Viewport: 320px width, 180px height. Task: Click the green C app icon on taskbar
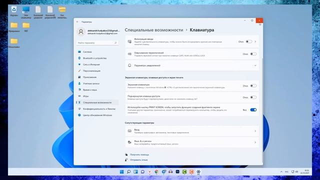coord(184,172)
